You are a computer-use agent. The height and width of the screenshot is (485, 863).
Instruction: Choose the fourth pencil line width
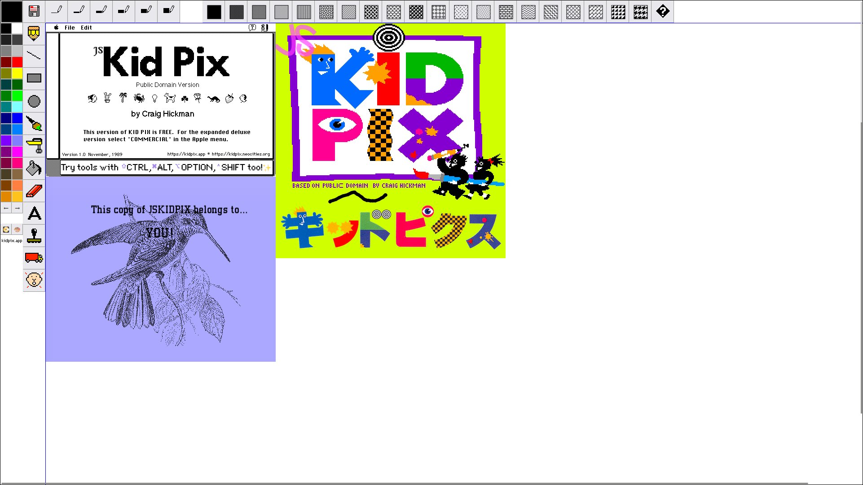pos(124,11)
